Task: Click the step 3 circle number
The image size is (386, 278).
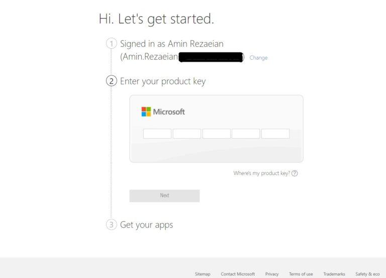Action: click(x=111, y=225)
